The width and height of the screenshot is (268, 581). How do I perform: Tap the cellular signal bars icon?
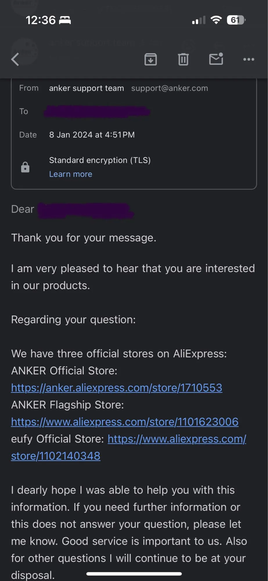coord(199,20)
